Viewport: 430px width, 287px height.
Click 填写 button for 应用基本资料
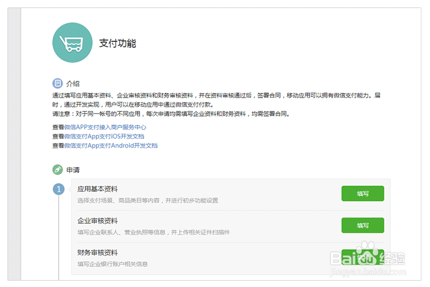coord(362,193)
